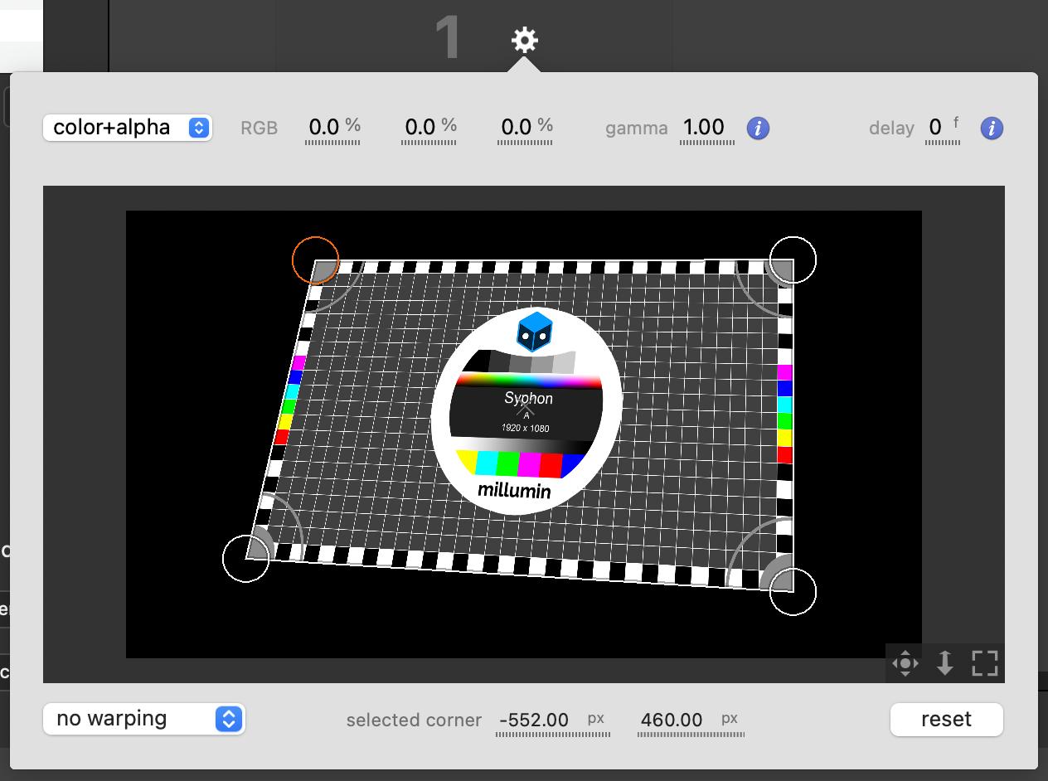The width and height of the screenshot is (1048, 781).
Task: Click the output settings gear icon
Action: click(x=524, y=40)
